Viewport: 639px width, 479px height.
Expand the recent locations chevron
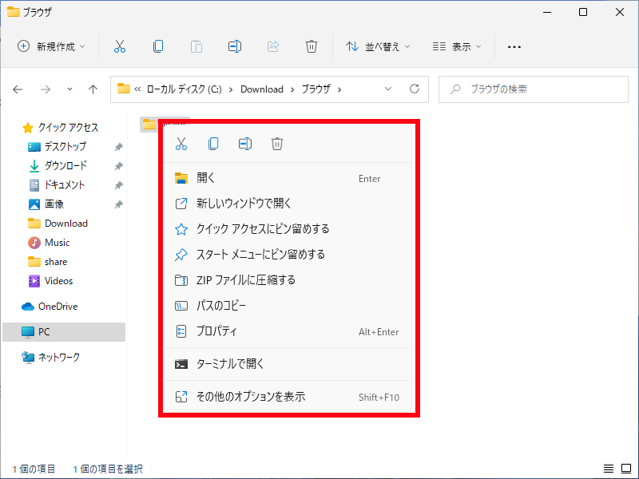pos(69,89)
